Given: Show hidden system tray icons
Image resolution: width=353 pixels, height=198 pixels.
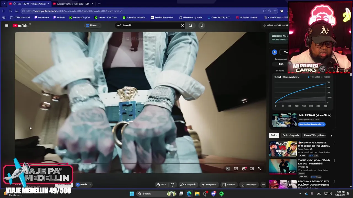Looking at the screenshot, I should [x=300, y=194].
